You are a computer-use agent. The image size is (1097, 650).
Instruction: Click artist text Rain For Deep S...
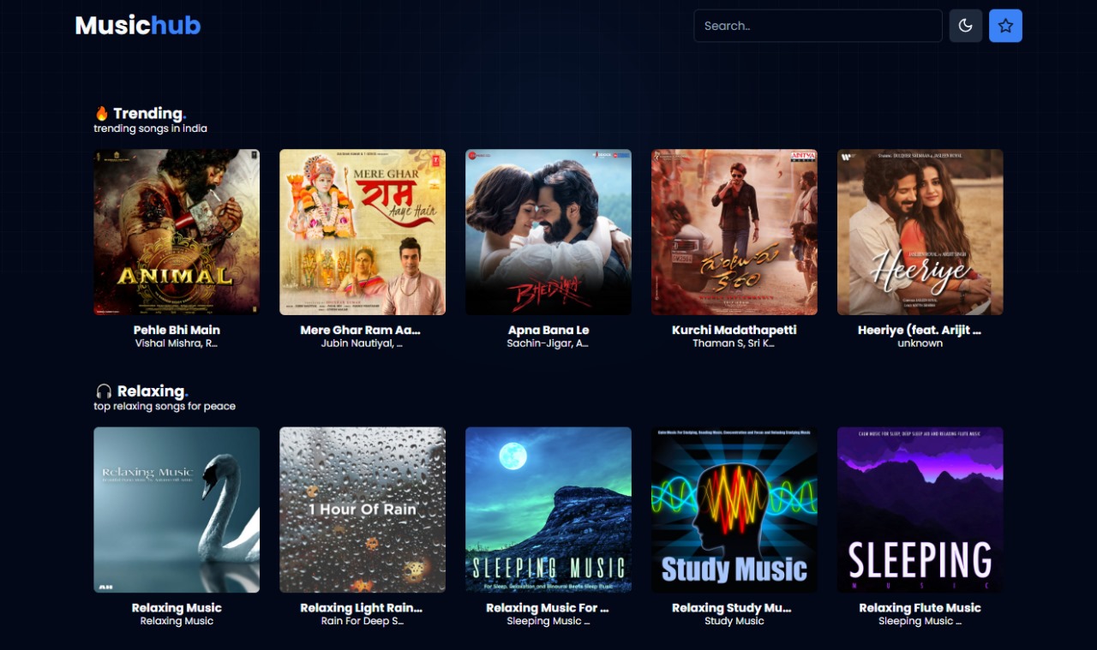pyautogui.click(x=363, y=621)
